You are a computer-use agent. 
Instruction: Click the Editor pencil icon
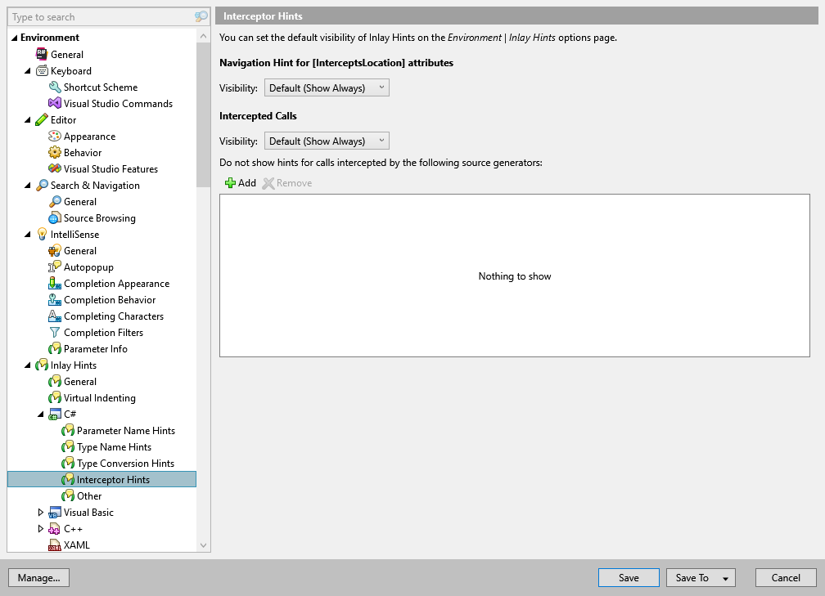tap(42, 120)
